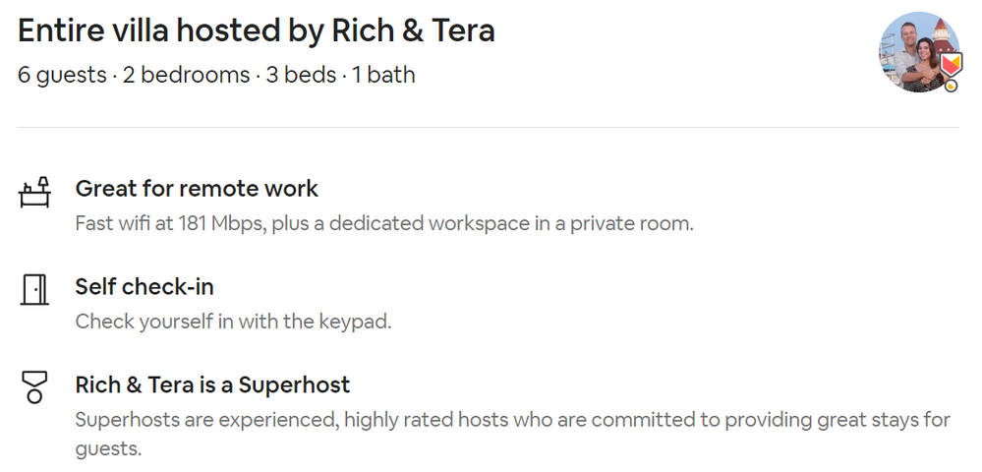982x472 pixels.
Task: Click the door icon beside Self check-in
Action: click(x=34, y=290)
